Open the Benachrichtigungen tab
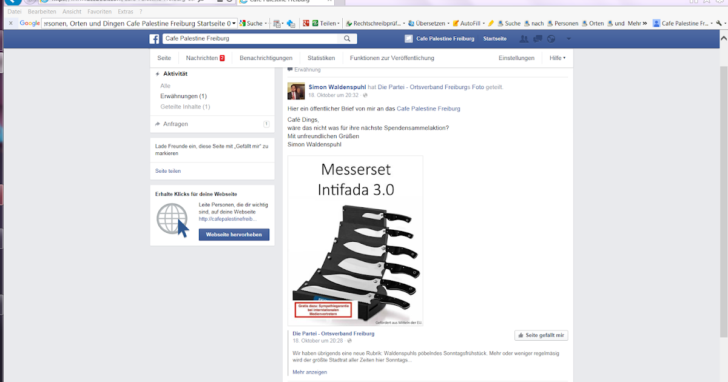 pos(266,58)
